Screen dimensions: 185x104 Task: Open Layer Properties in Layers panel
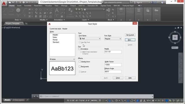click(x=70, y=12)
